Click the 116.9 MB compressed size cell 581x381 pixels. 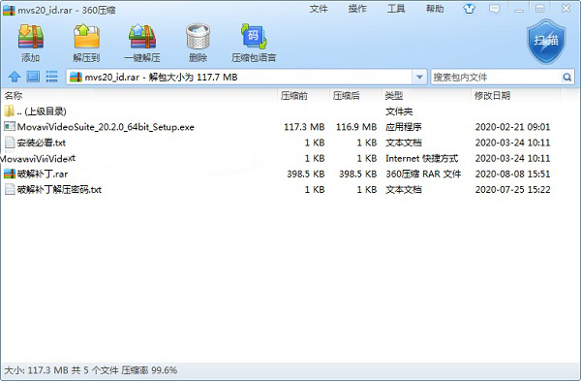click(x=356, y=127)
